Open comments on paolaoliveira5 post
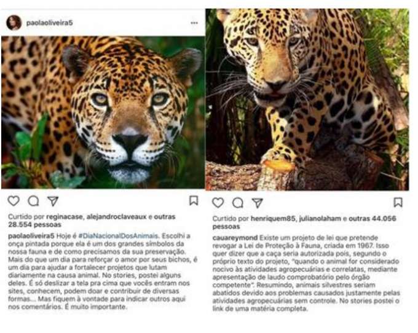 33,201
